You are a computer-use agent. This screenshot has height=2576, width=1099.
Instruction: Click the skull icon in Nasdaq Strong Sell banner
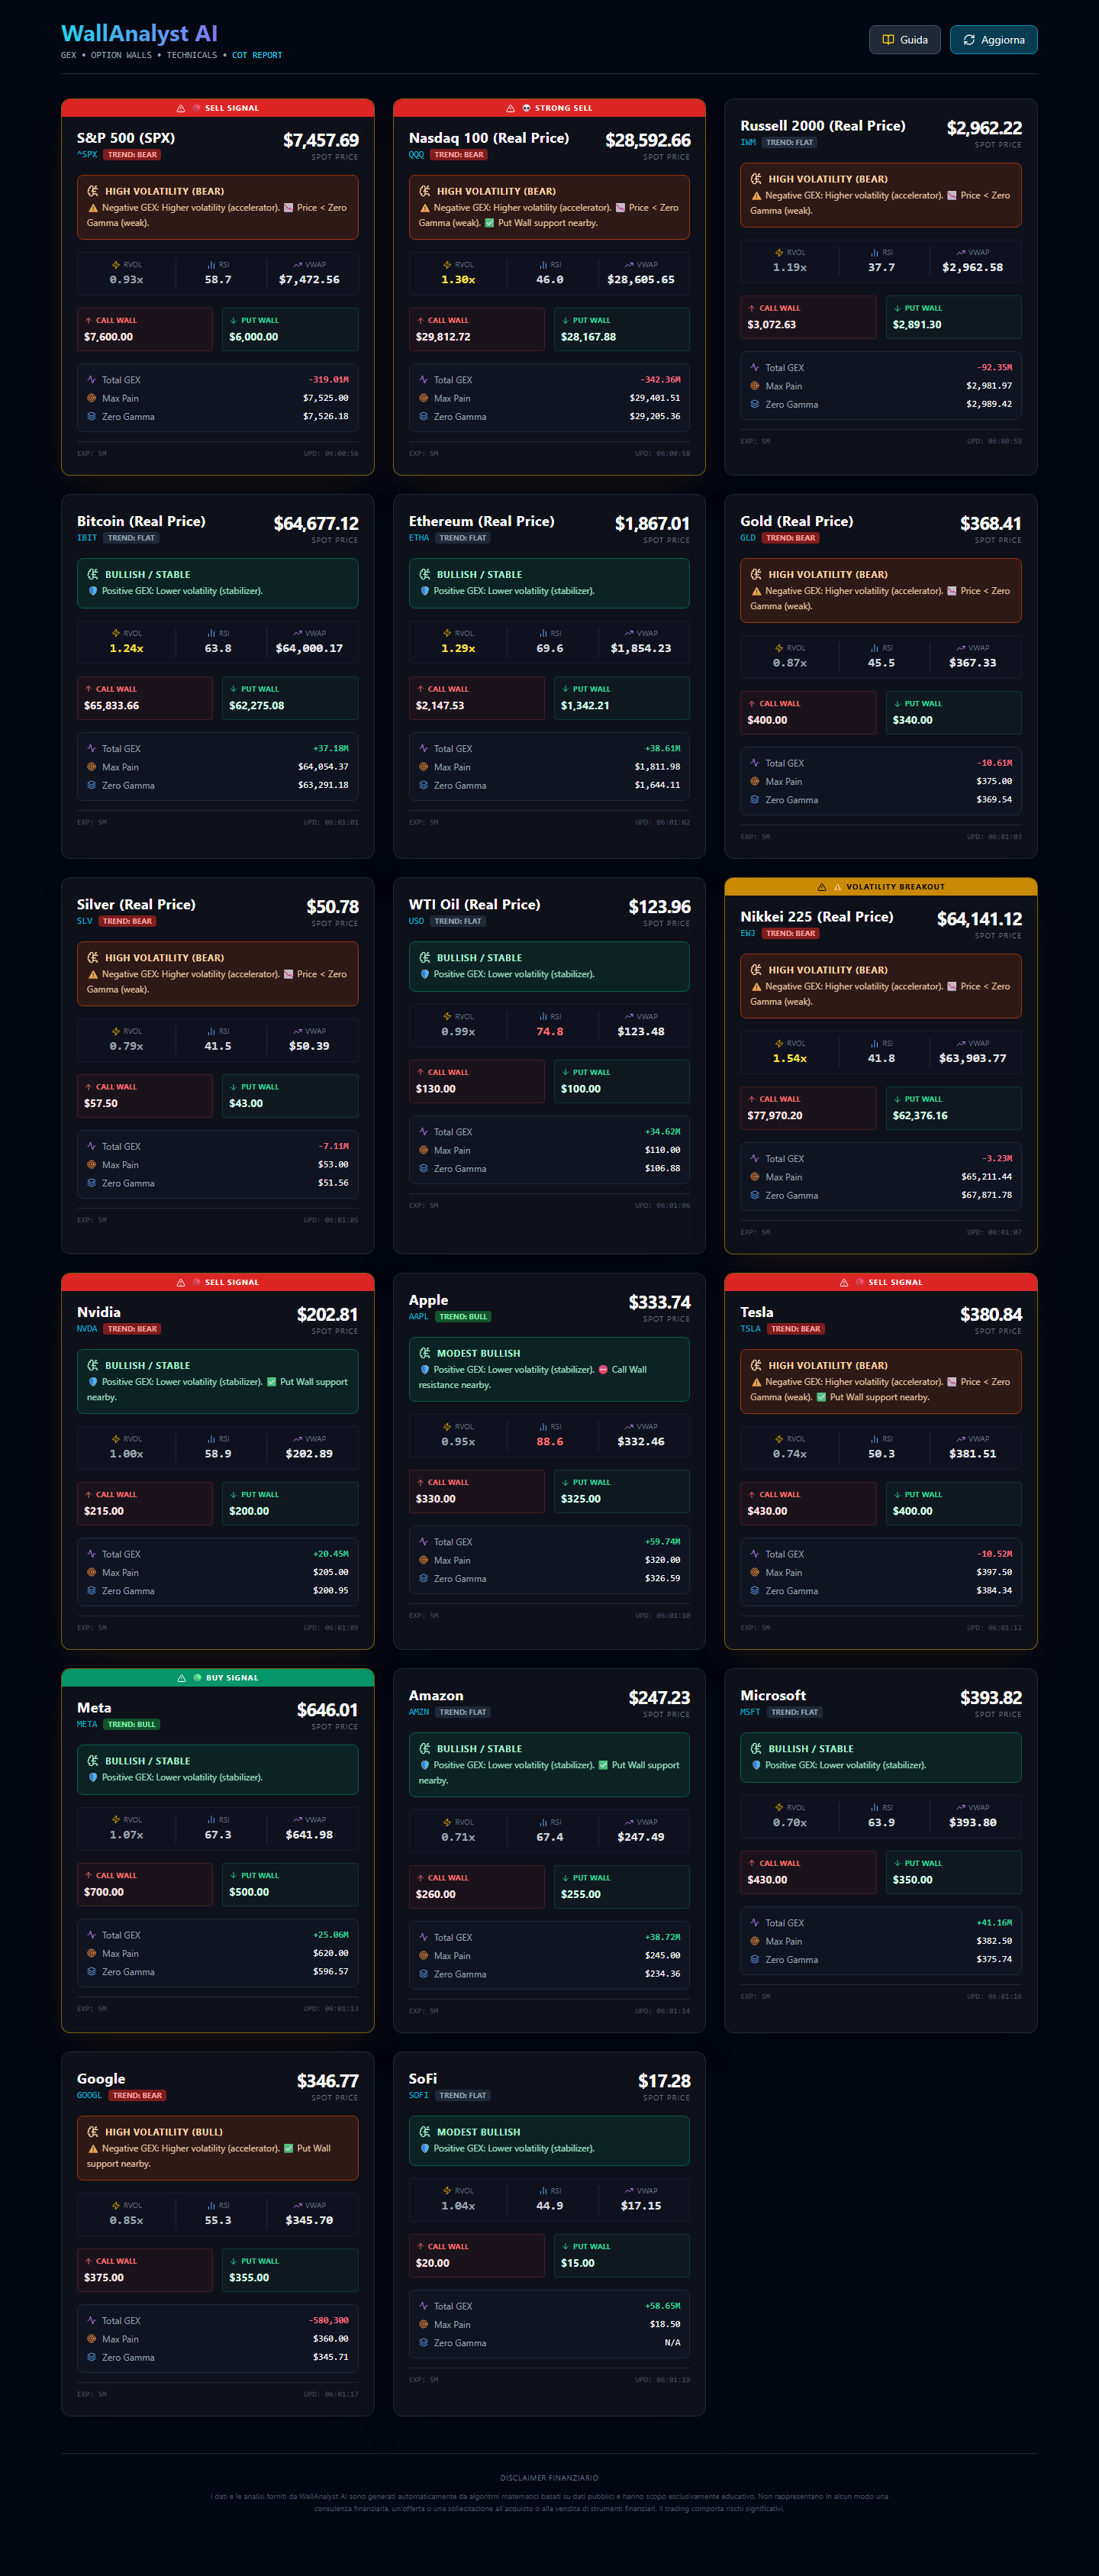(x=526, y=108)
